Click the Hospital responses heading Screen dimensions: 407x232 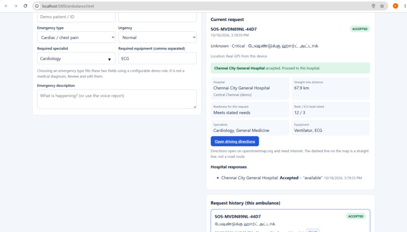(x=228, y=167)
